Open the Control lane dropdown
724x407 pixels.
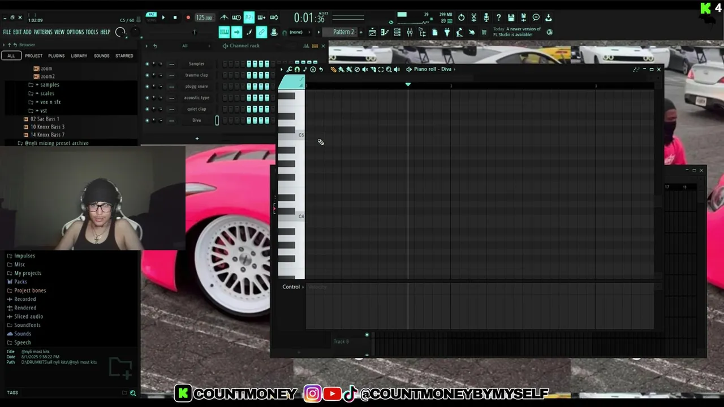point(294,287)
